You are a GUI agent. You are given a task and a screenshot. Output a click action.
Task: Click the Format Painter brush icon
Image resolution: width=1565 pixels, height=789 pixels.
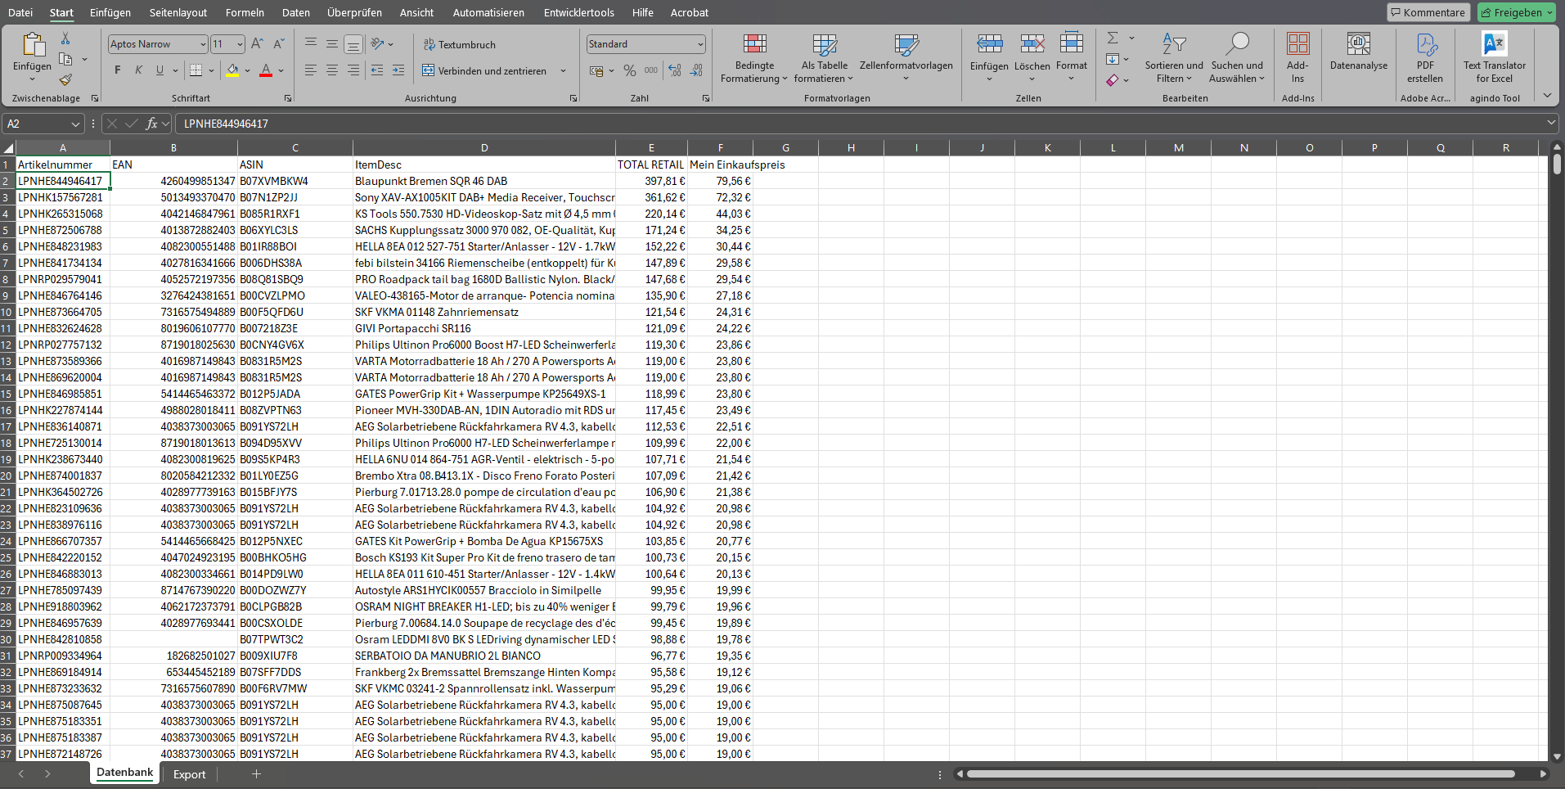[x=65, y=79]
